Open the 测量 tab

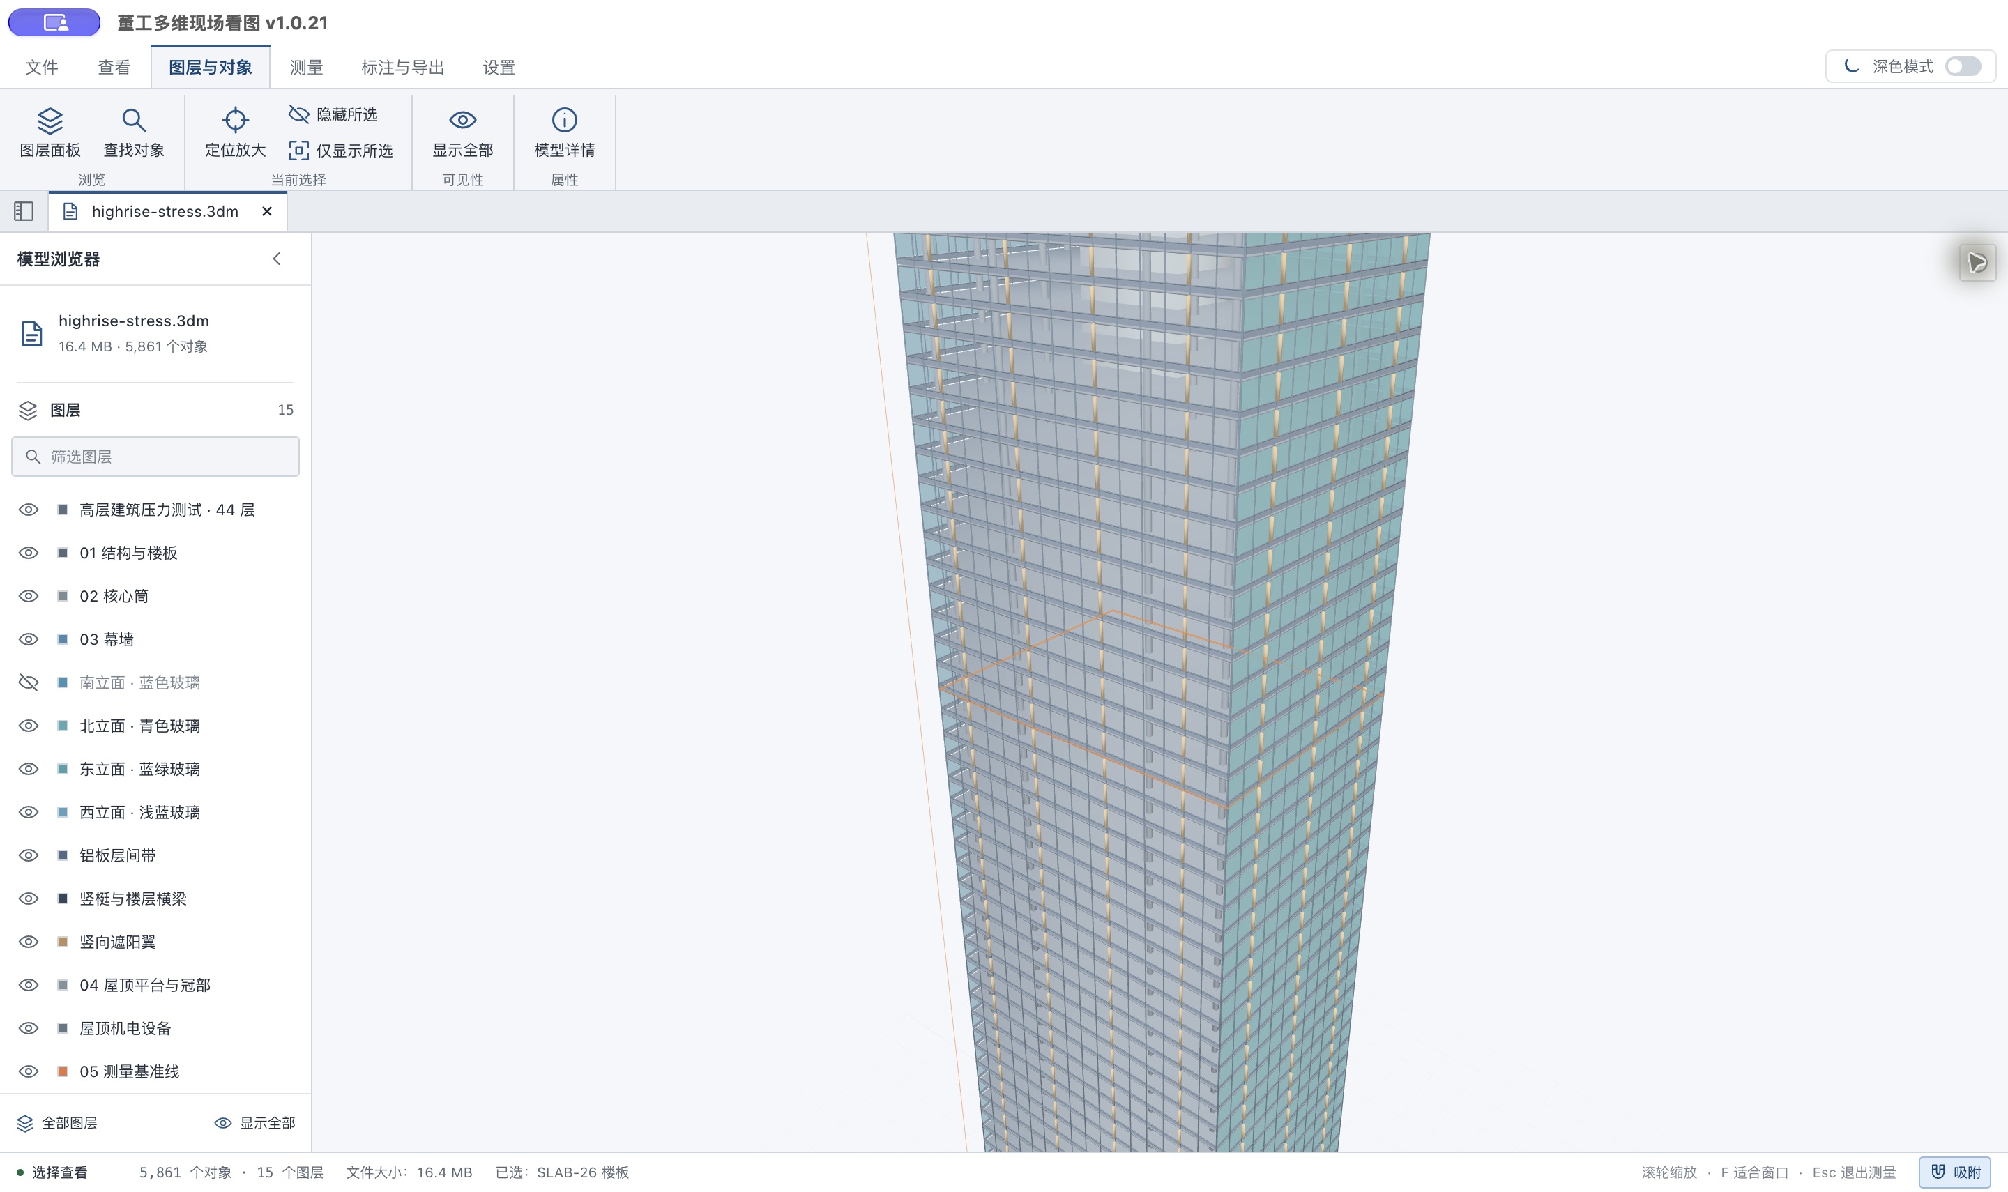tap(306, 68)
